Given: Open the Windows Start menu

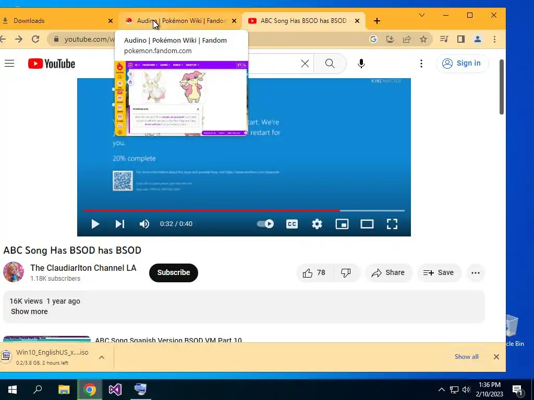Looking at the screenshot, I should pos(13,390).
